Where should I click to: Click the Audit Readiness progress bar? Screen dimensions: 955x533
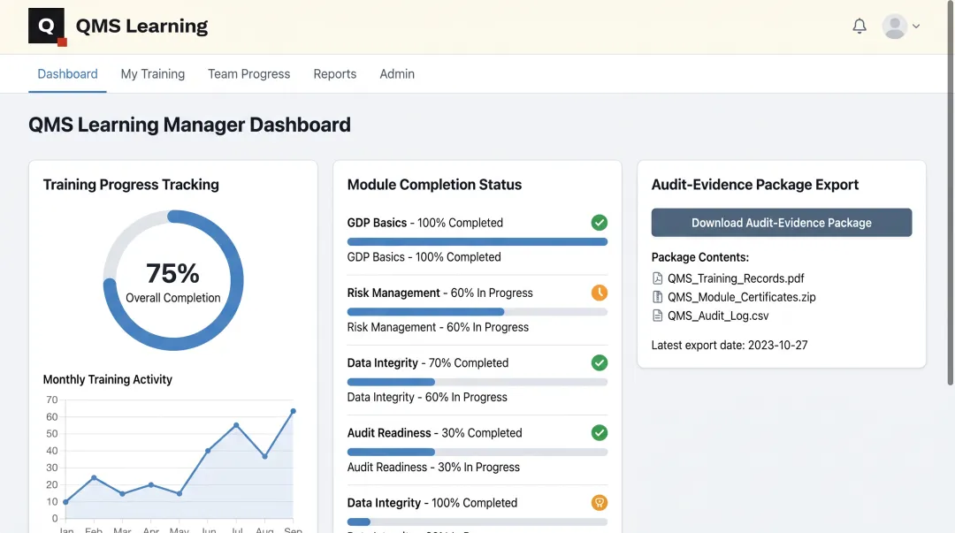pos(477,452)
